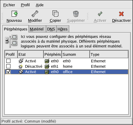Open the Profil menu
The height and width of the screenshot is (125, 133).
[x=25, y=5]
